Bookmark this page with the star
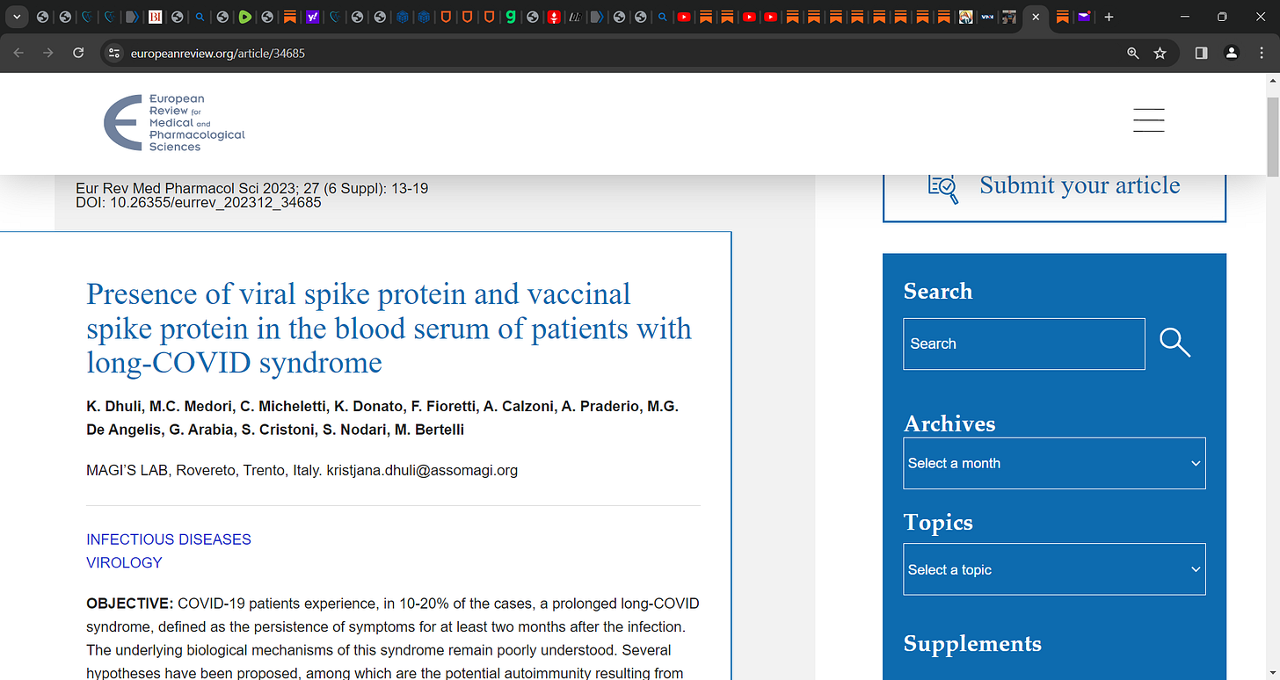1280x680 pixels. [1160, 53]
